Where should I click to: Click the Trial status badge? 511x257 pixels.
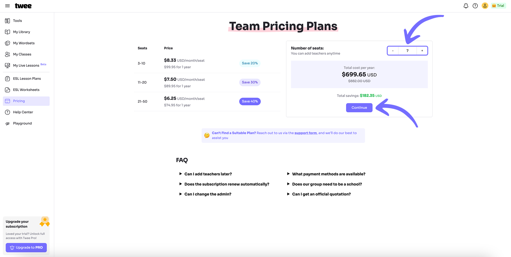click(x=498, y=6)
